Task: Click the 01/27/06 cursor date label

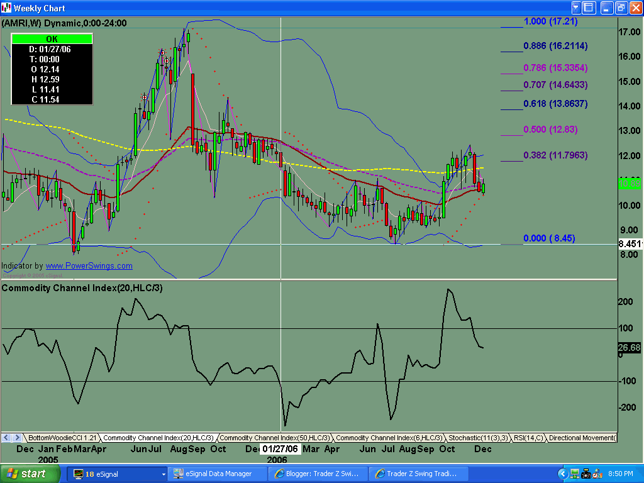Action: (x=280, y=449)
